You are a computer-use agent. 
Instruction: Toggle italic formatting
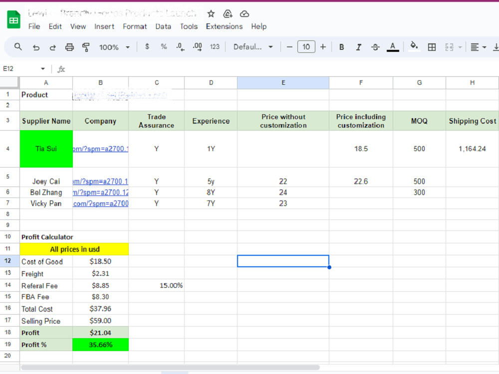pos(359,47)
